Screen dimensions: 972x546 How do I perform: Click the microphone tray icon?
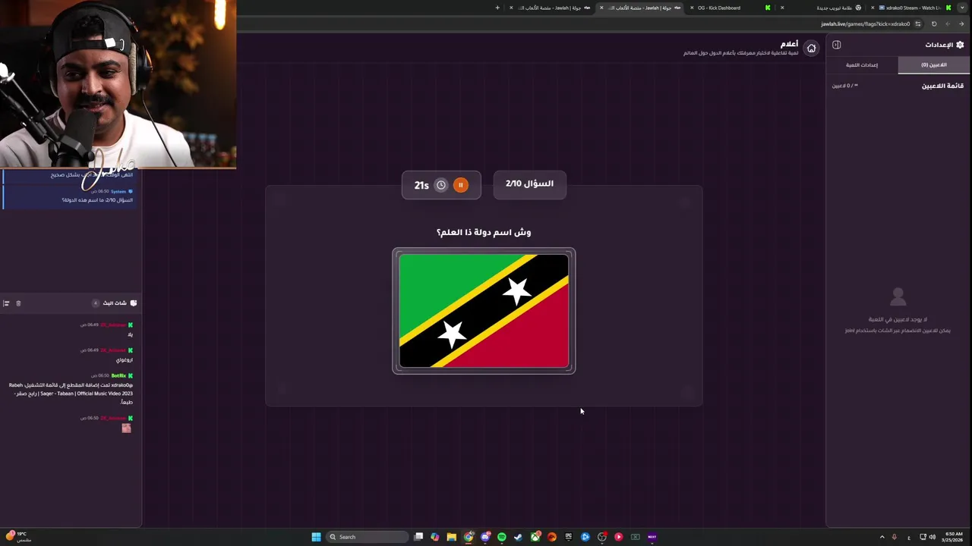tap(895, 537)
